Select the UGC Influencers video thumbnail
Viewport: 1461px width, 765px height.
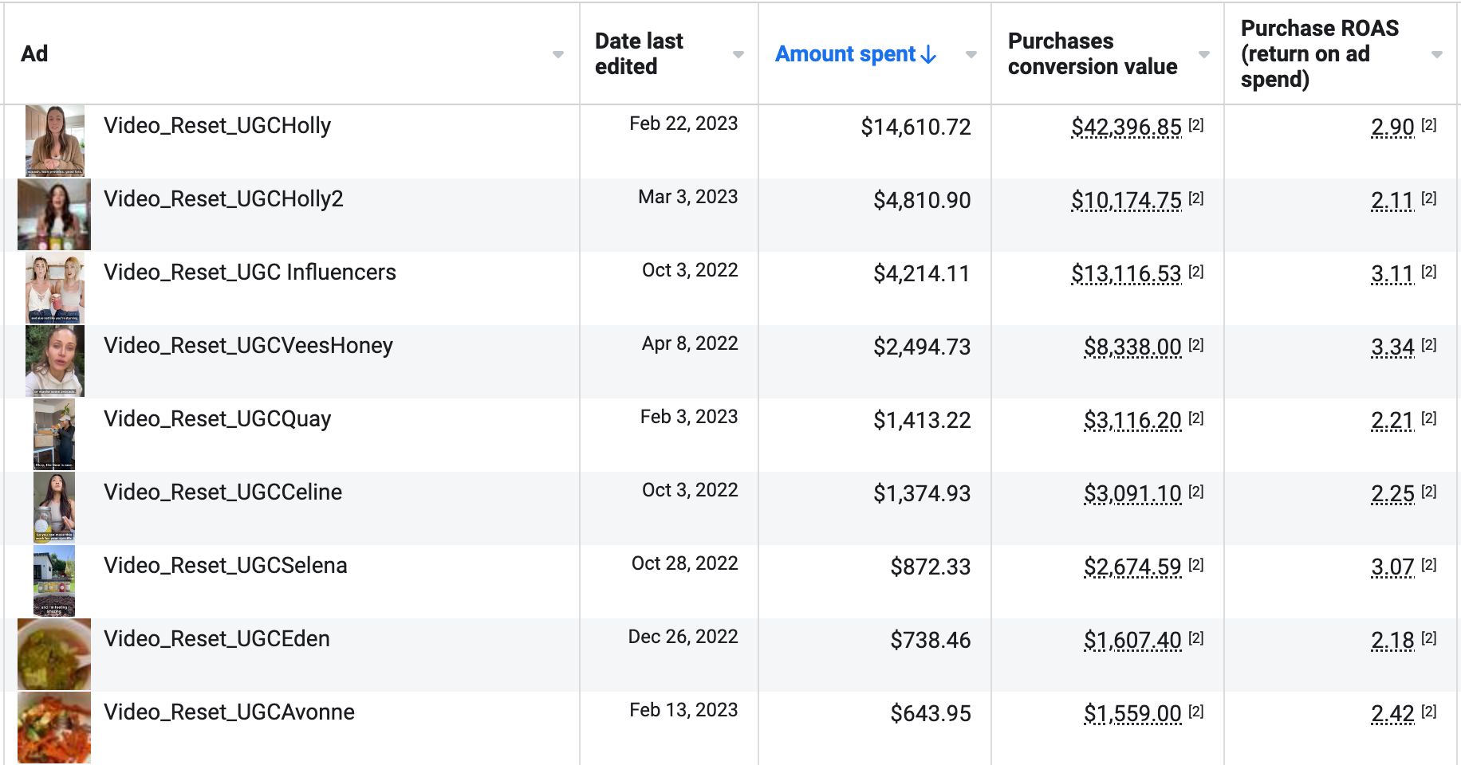click(54, 288)
